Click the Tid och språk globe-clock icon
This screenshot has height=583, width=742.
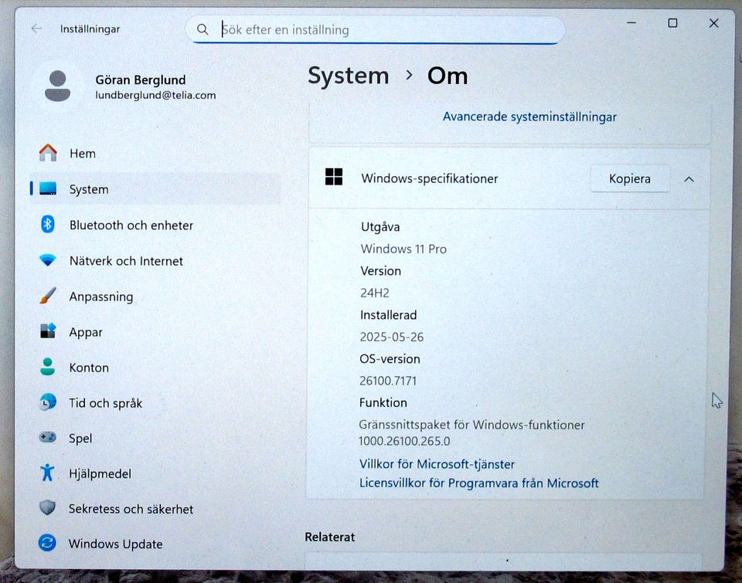point(48,402)
